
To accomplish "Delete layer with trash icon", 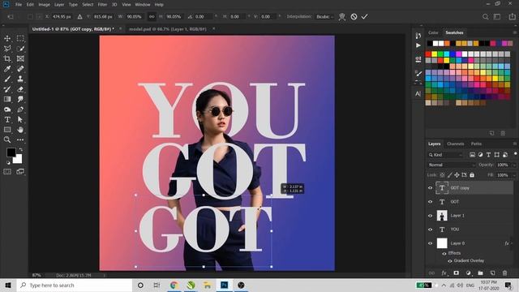I will tap(504, 273).
